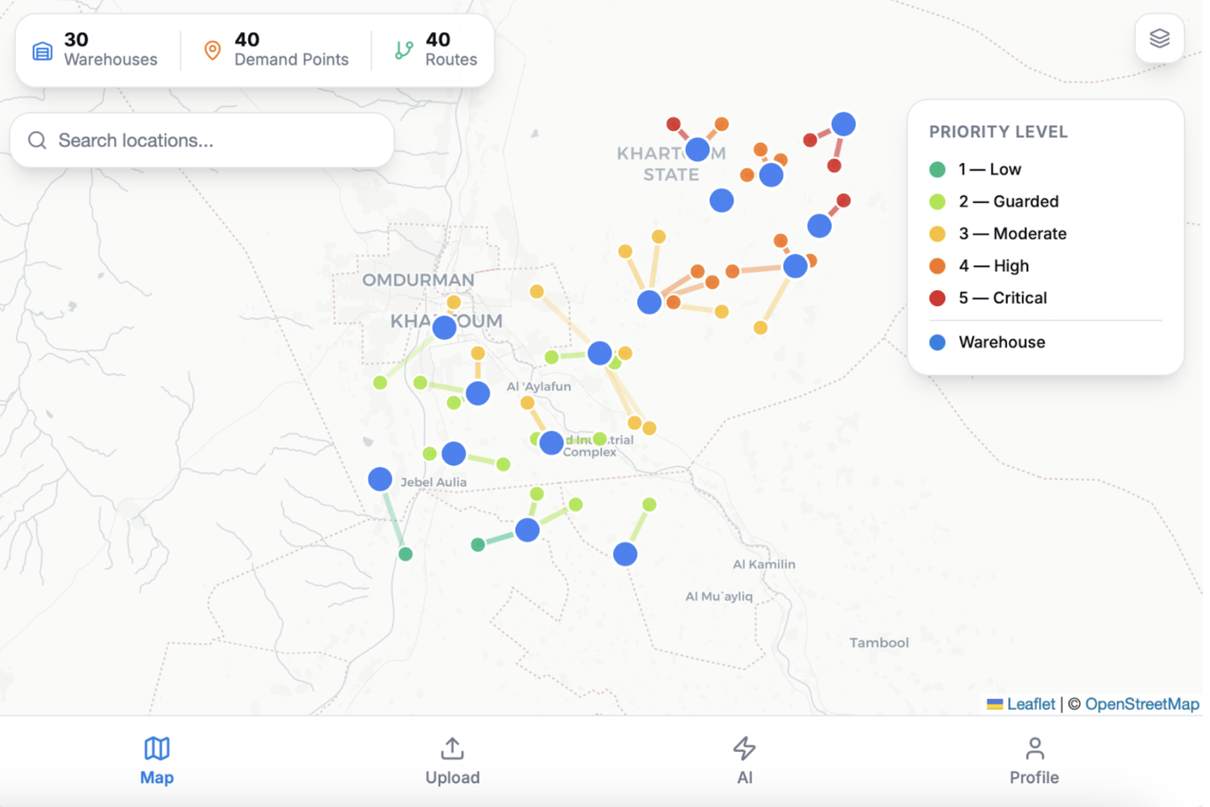This screenshot has width=1210, height=807.
Task: Click the demand points pin icon
Action: pyautogui.click(x=212, y=51)
